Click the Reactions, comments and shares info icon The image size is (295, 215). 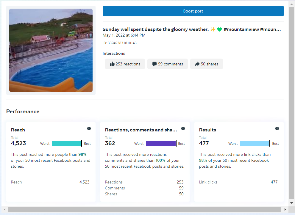(183, 128)
